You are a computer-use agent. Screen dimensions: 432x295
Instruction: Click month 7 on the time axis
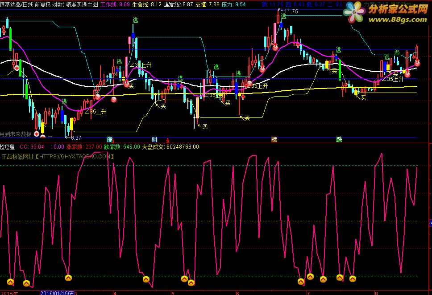(308, 293)
